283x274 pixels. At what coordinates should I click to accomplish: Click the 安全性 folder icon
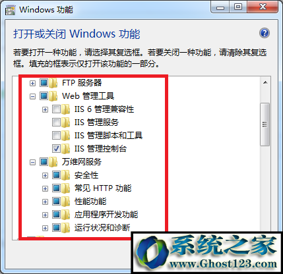[66, 175]
